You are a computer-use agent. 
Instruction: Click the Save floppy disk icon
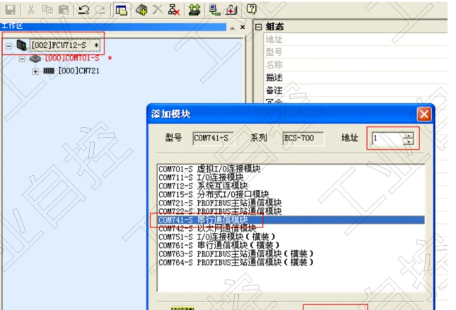pyautogui.click(x=9, y=9)
